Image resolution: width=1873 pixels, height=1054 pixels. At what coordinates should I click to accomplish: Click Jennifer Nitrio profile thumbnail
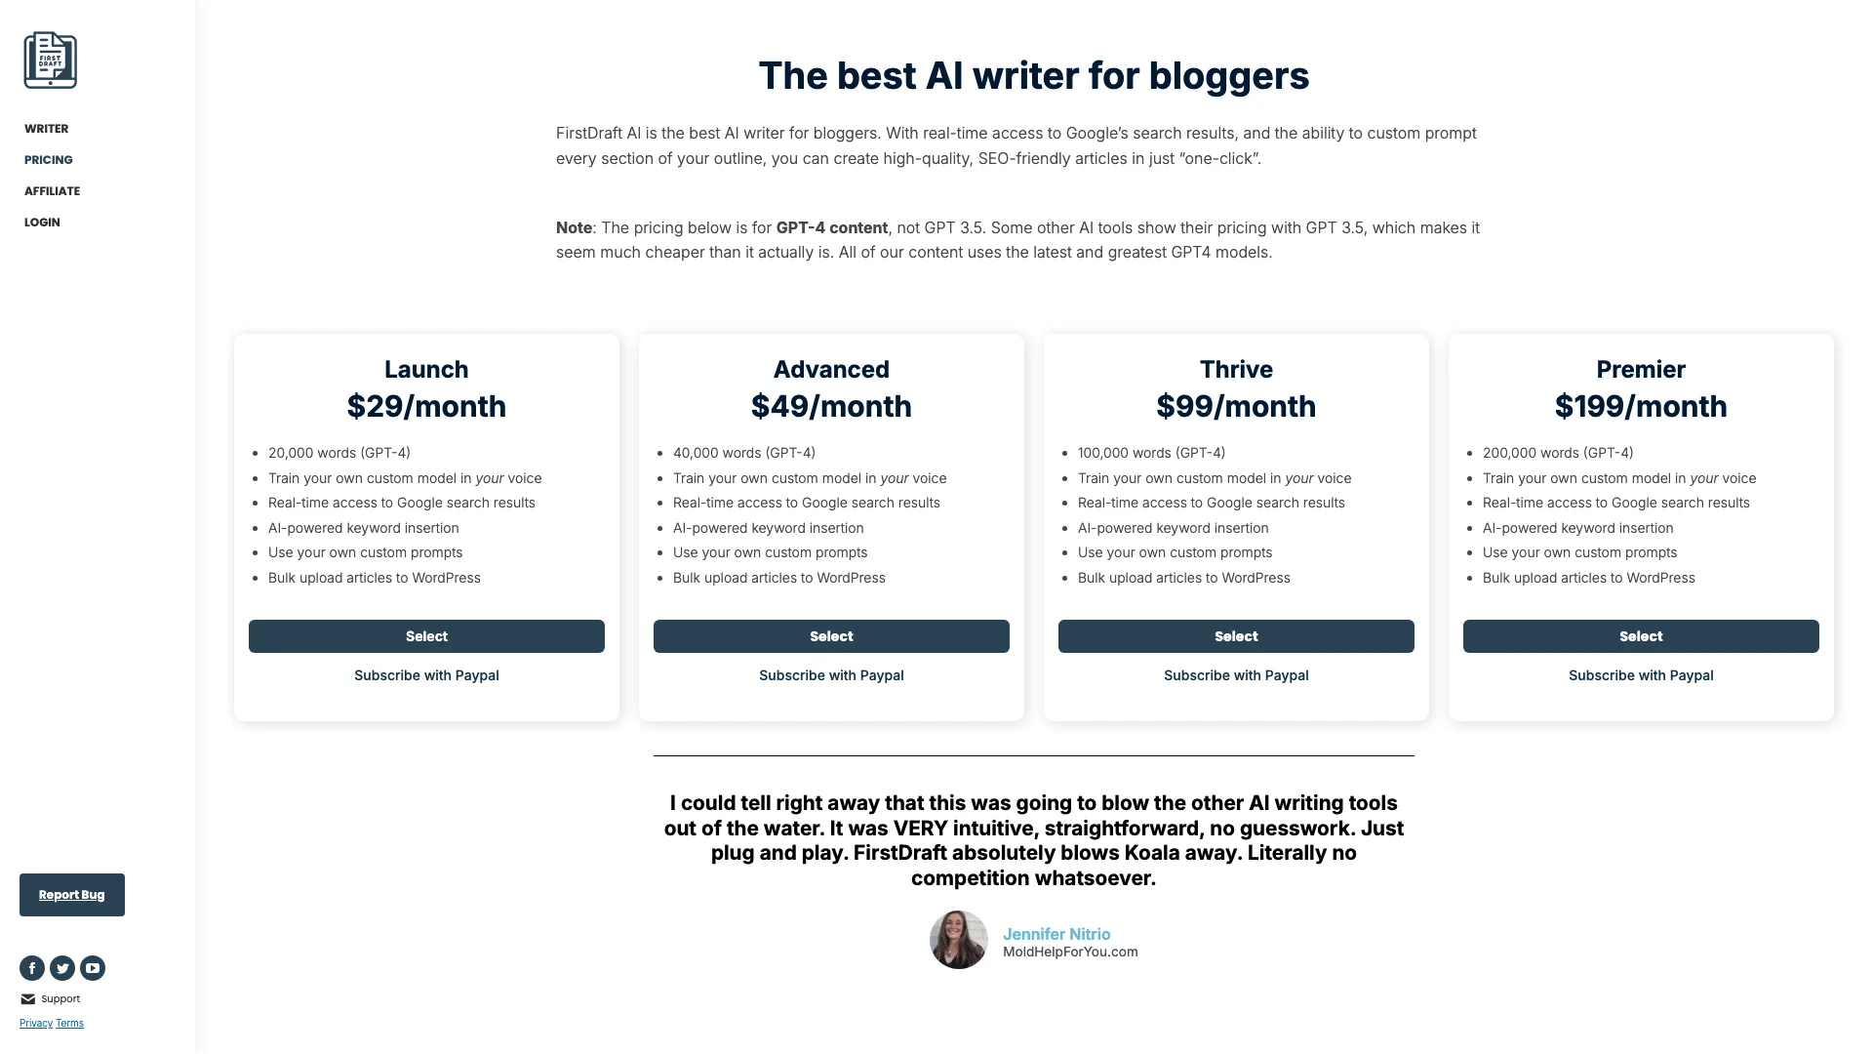[958, 940]
